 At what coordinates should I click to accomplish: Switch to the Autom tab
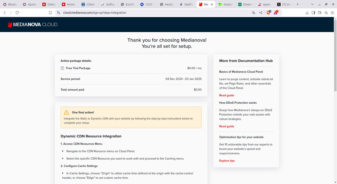225,4
